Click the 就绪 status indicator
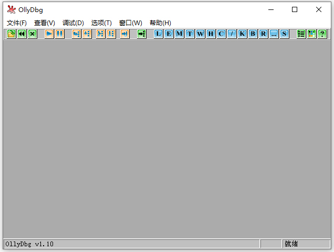This screenshot has height=252, width=334. coord(291,244)
